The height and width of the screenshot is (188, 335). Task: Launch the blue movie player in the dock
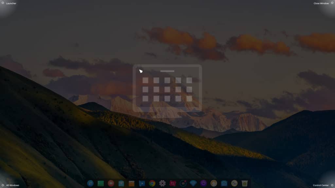[x=142, y=183]
